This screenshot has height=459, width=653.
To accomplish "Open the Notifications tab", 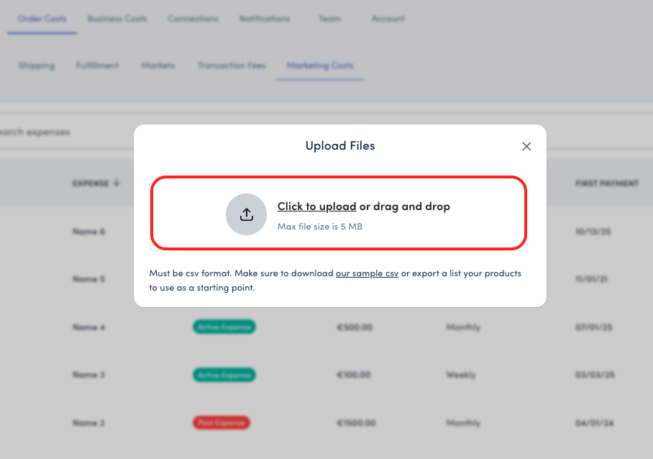I will pyautogui.click(x=265, y=19).
